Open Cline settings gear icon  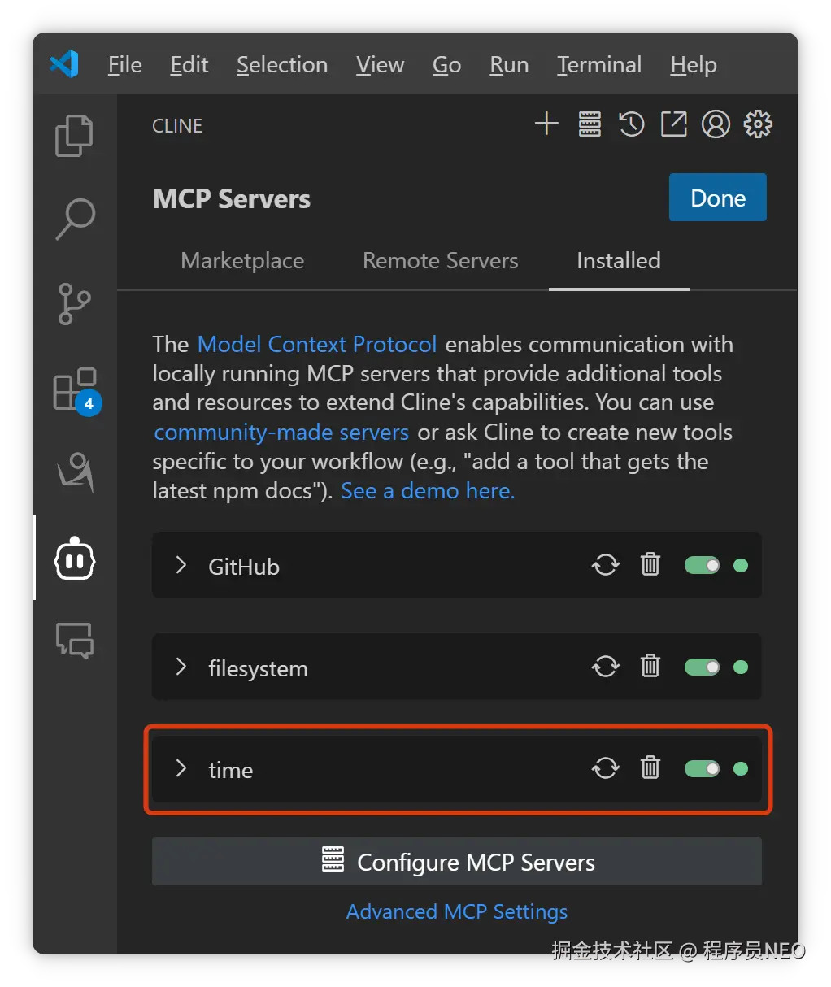tap(758, 124)
